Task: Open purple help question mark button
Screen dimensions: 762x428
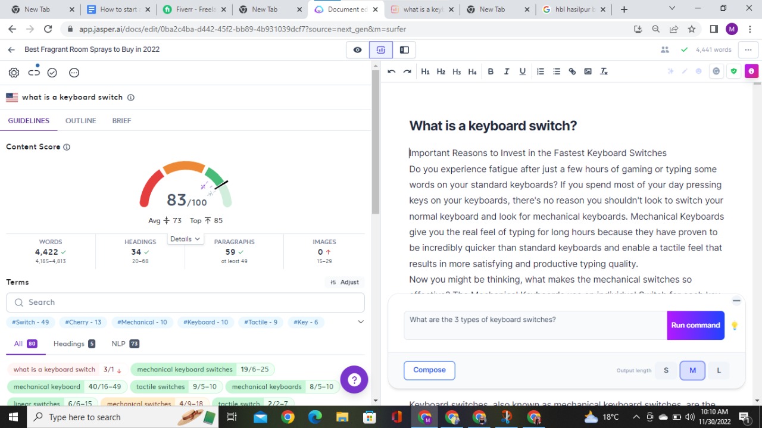Action: tap(354, 379)
